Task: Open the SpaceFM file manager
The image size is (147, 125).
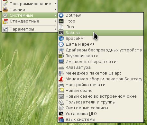Action: coord(101,39)
